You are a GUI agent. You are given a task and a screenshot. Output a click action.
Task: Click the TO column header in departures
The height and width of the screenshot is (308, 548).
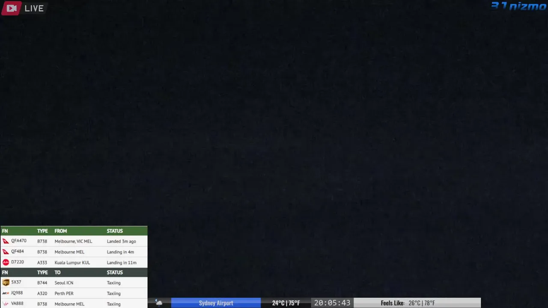[x=57, y=272]
